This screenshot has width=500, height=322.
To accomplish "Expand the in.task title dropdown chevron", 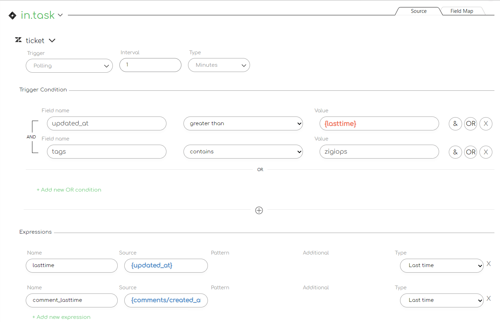I will (x=60, y=15).
